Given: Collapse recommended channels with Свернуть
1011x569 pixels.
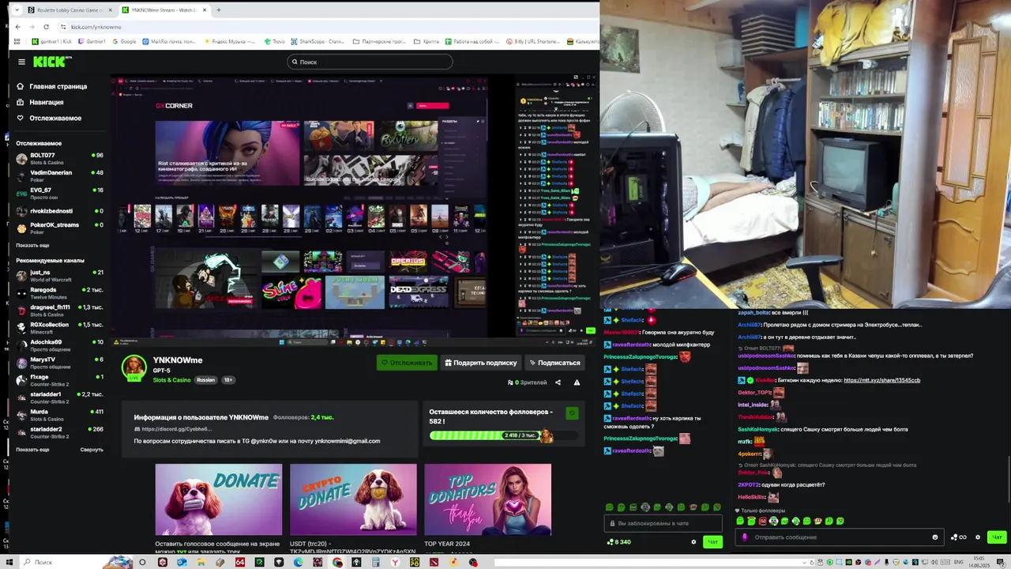Looking at the screenshot, I should [x=92, y=450].
